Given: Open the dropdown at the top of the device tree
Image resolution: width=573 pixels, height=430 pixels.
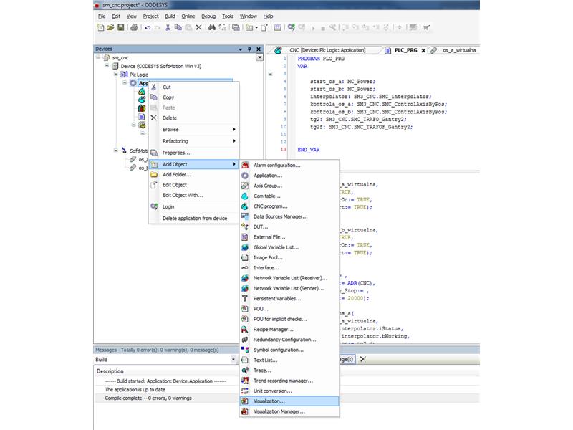Looking at the screenshot, I should pos(259,57).
